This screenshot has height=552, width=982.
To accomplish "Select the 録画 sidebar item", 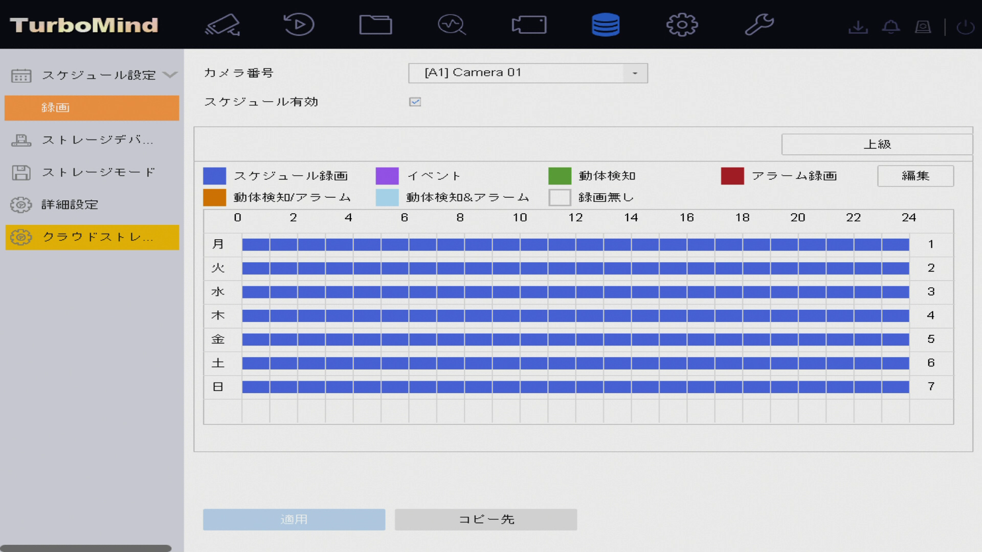I will [x=92, y=108].
